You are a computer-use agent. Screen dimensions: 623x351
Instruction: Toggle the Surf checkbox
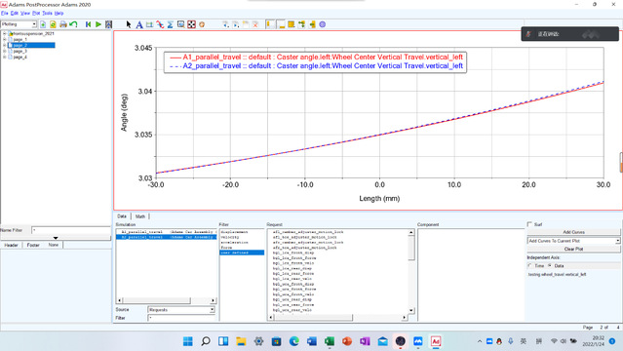tap(529, 224)
